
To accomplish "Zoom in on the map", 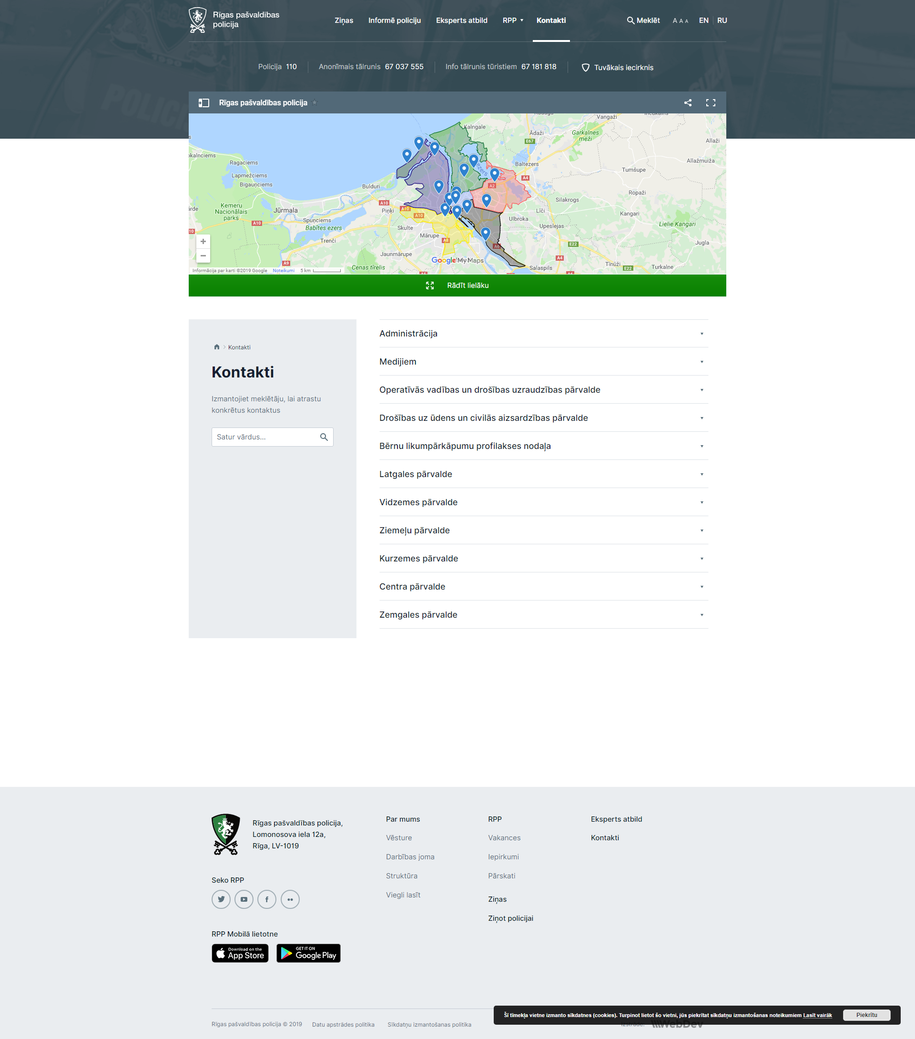I will coord(203,242).
